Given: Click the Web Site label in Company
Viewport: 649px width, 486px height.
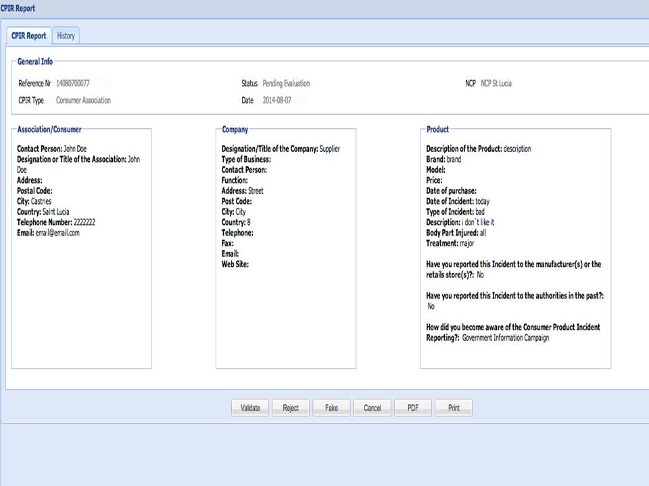Looking at the screenshot, I should point(235,265).
